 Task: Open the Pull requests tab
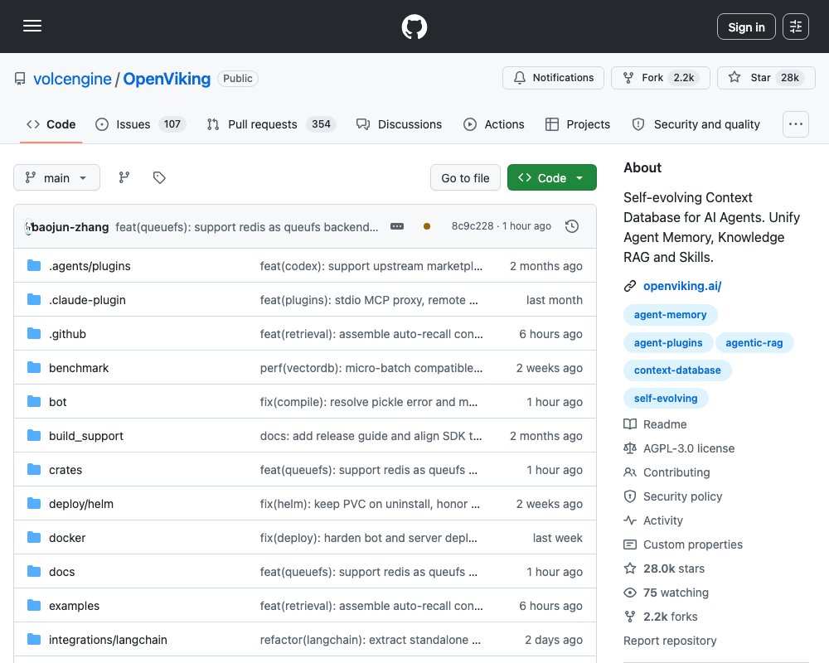272,124
